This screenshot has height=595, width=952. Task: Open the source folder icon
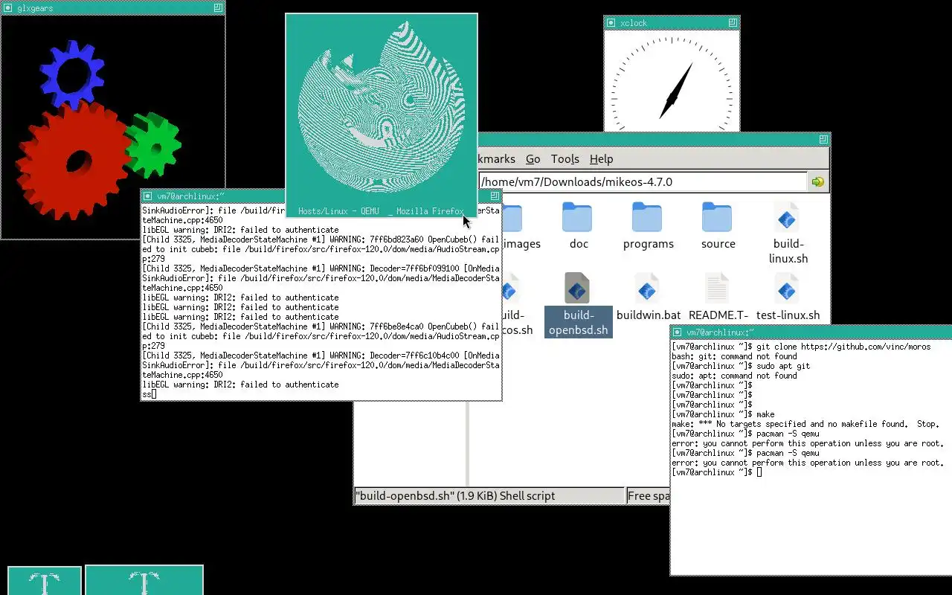[717, 217]
